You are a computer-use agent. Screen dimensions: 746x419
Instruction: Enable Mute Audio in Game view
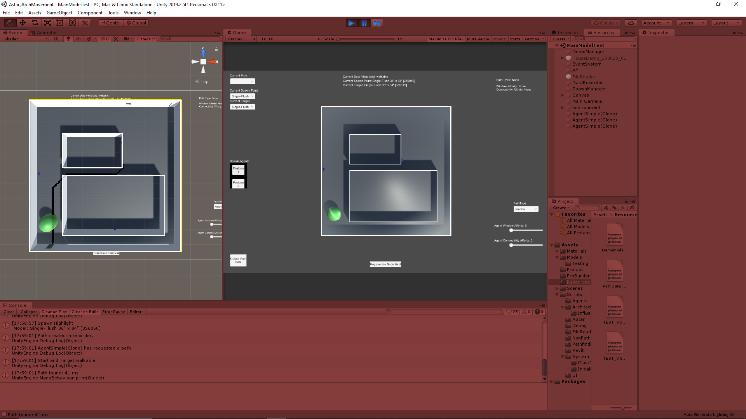[x=478, y=39]
